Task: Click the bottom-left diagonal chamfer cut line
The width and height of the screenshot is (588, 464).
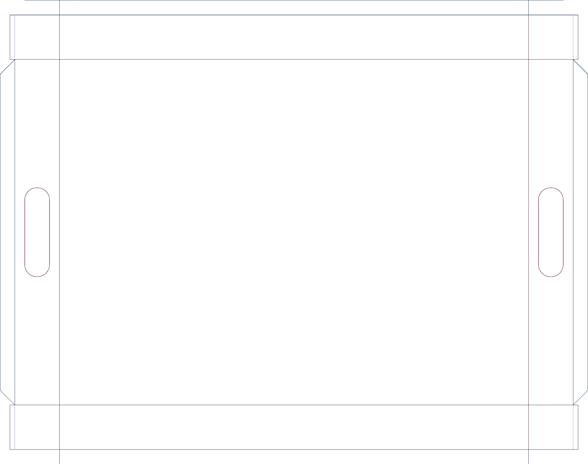Action: coord(7,397)
